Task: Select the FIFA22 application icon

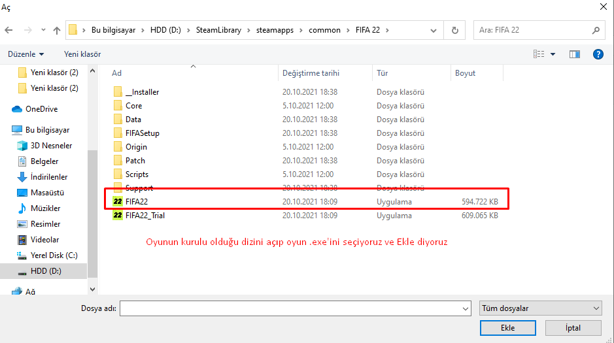Action: tap(118, 201)
